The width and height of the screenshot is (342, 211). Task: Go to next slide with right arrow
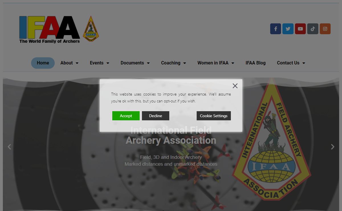[x=333, y=147]
